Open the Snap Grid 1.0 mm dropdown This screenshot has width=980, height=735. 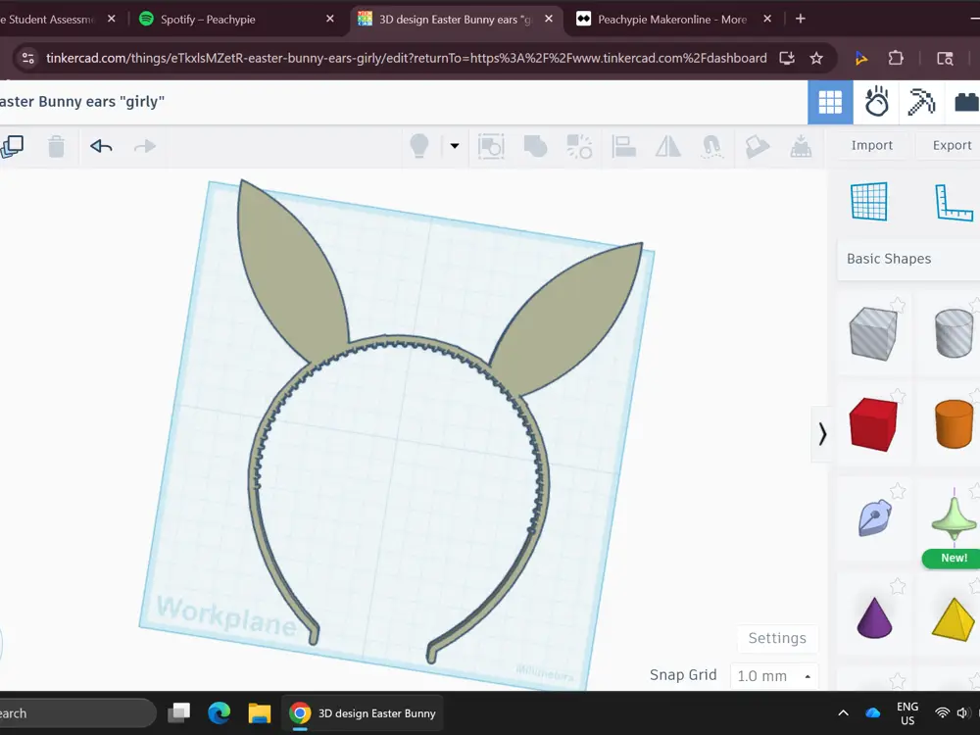click(774, 675)
